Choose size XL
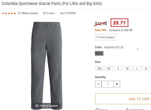This screenshot has height=110, width=151. [x=146, y=68]
